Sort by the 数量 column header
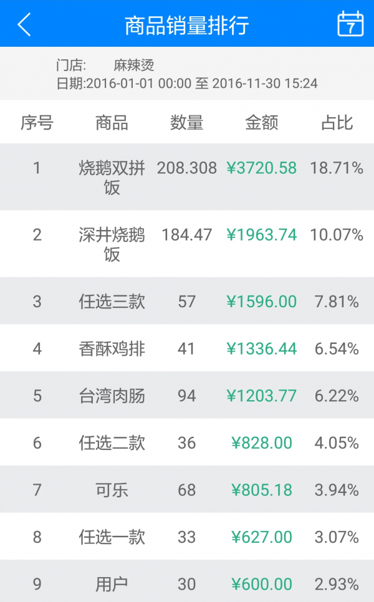The width and height of the screenshot is (374, 602). pos(186,123)
